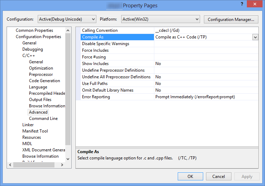This screenshot has height=186, width=265.
Task: Close the Property Pages dialog
Action: click(x=255, y=4)
